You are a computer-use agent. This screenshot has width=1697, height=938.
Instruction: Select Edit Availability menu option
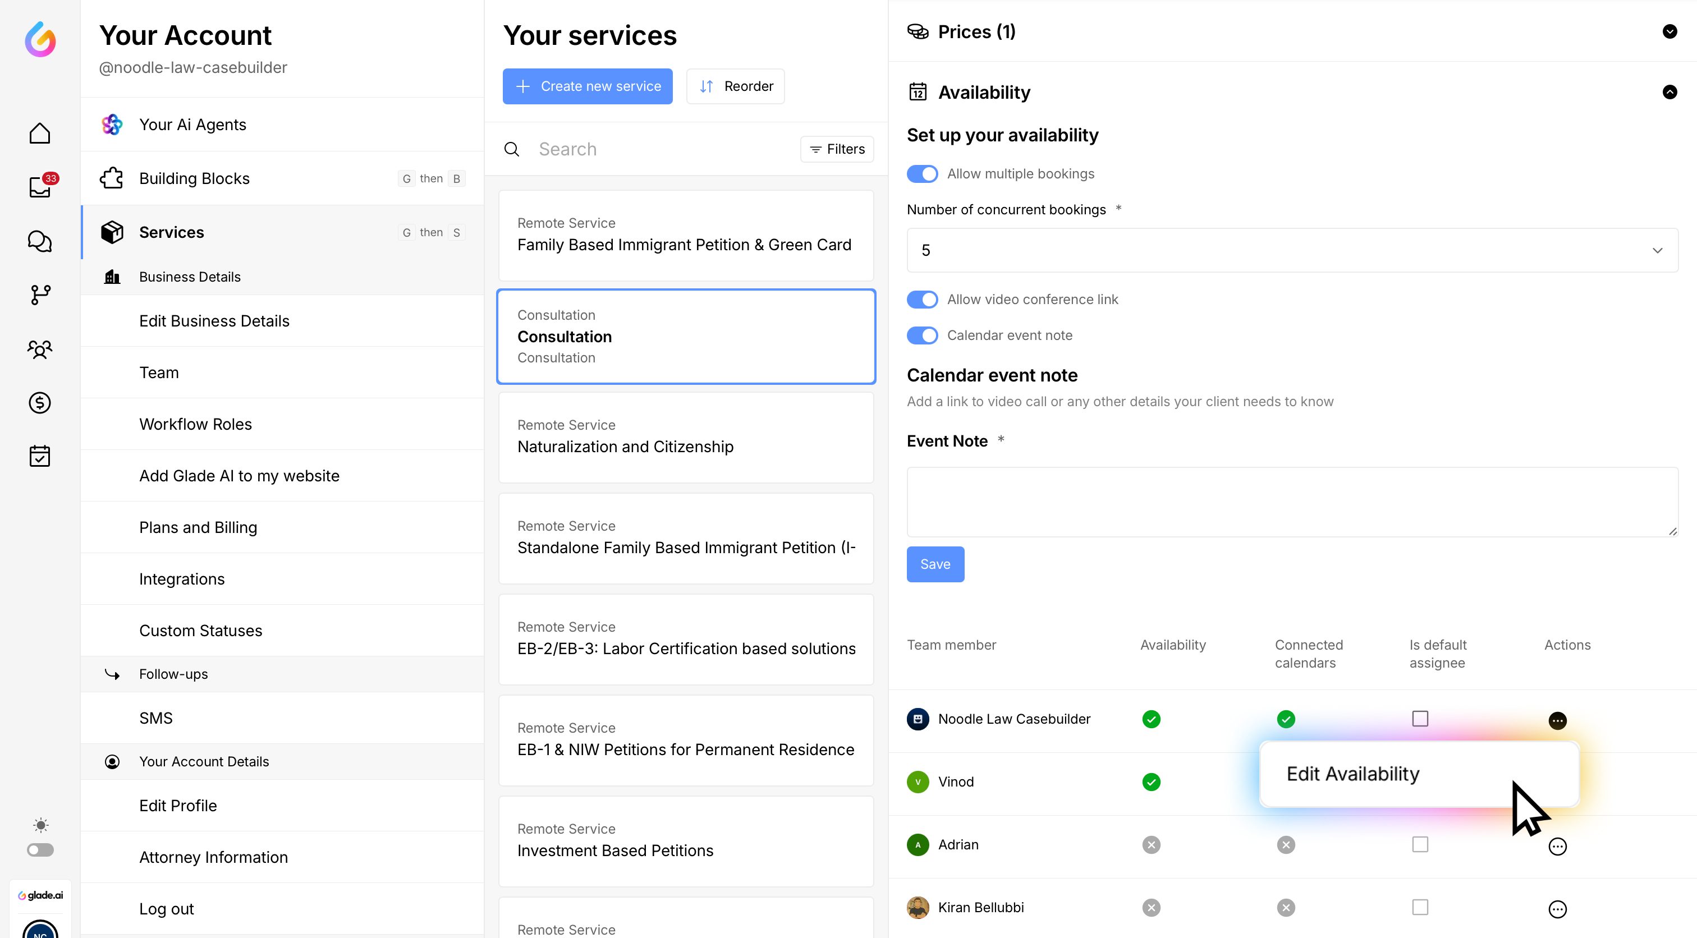tap(1352, 774)
